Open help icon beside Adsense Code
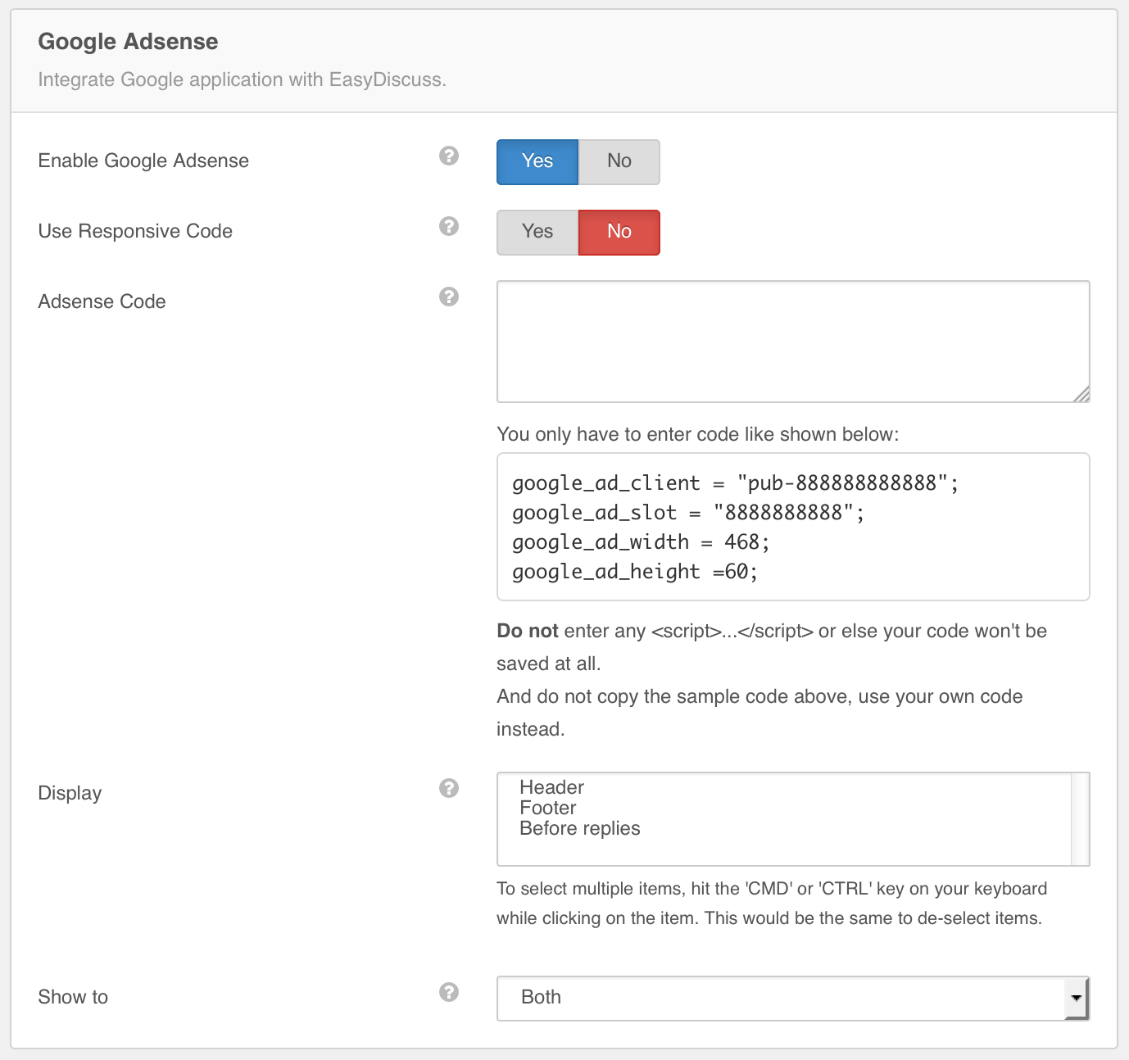The width and height of the screenshot is (1129, 1060). [x=449, y=297]
